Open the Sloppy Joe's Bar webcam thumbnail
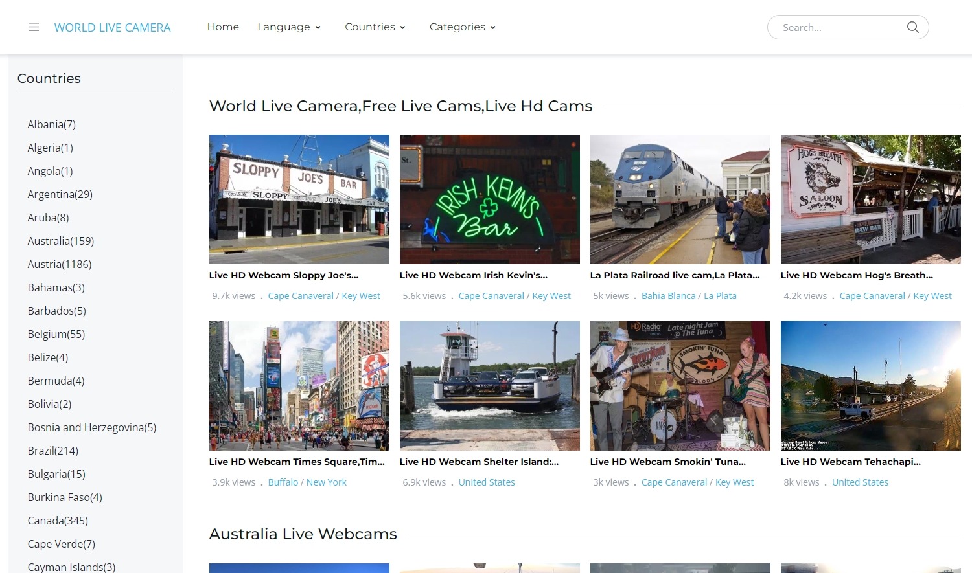This screenshot has width=972, height=573. 299,199
